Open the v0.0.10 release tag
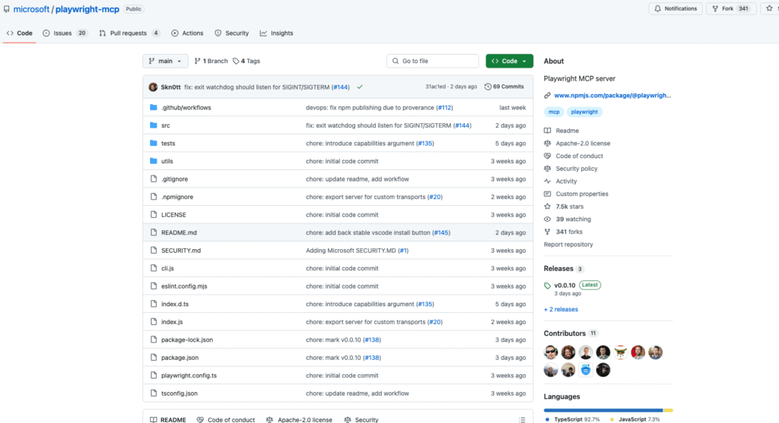779x423 pixels. pyautogui.click(x=564, y=285)
